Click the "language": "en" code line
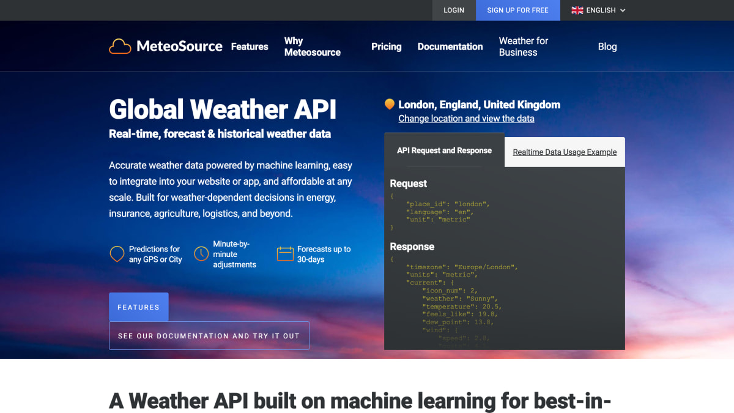The image size is (734, 413). (440, 212)
